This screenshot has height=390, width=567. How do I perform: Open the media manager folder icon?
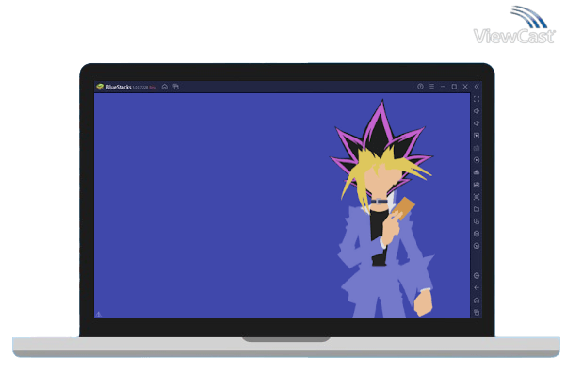coord(477,209)
